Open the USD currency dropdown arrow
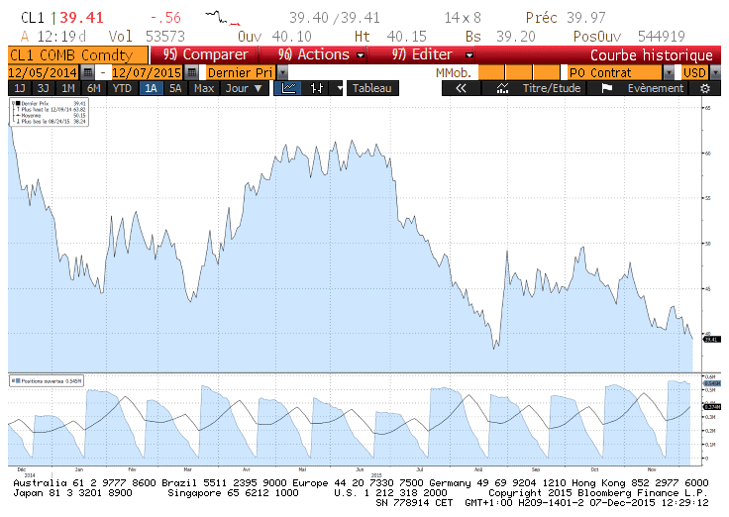Viewport: 729px width, 517px height. pyautogui.click(x=715, y=72)
